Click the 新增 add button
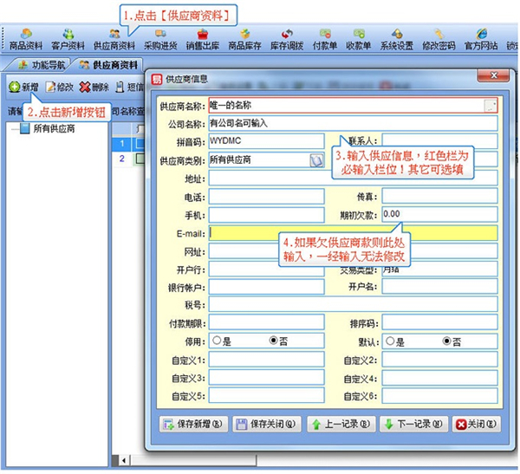This screenshot has width=520, height=474. [23, 88]
